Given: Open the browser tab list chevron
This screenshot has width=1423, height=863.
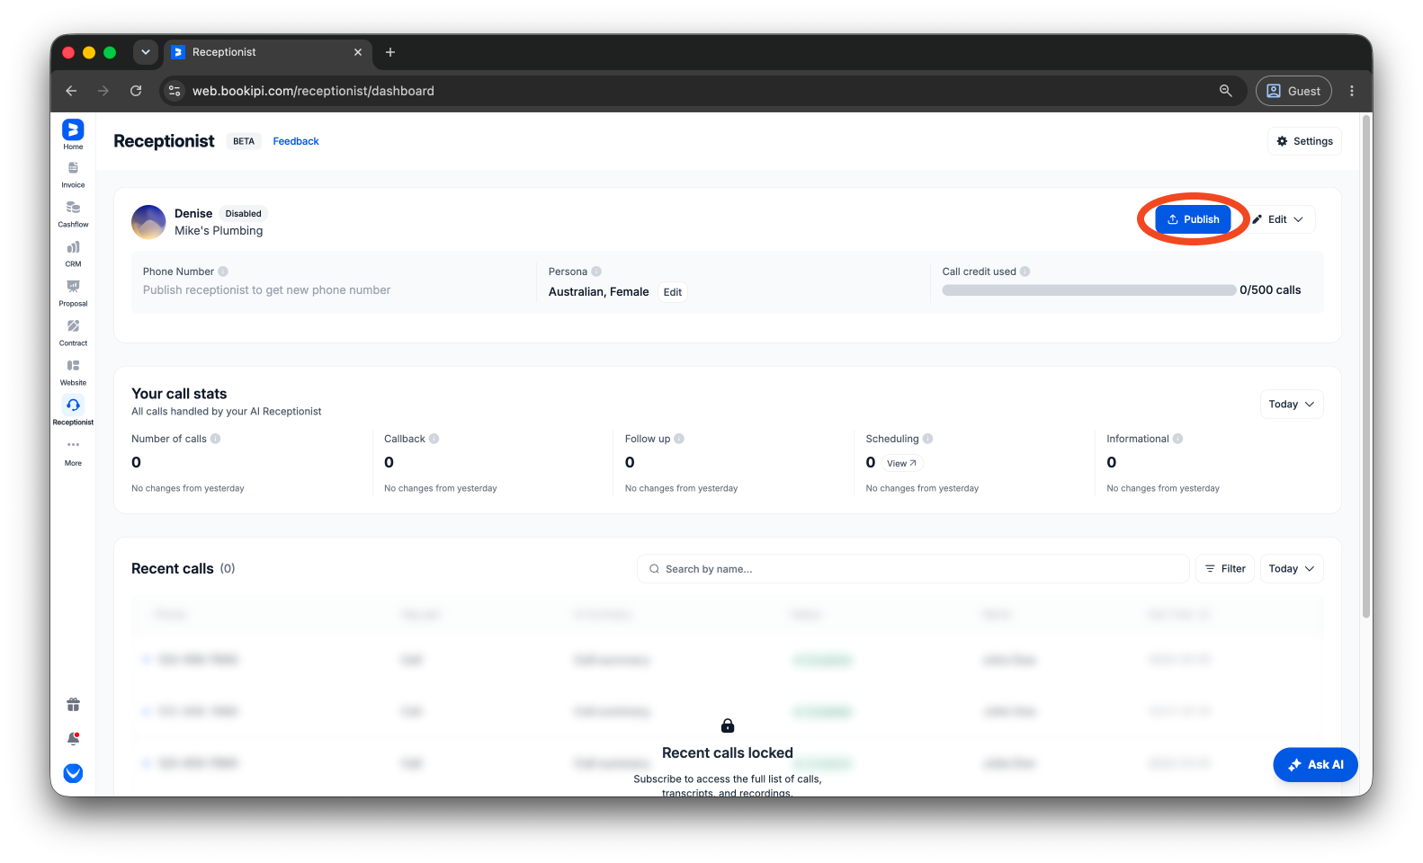Looking at the screenshot, I should [x=145, y=52].
